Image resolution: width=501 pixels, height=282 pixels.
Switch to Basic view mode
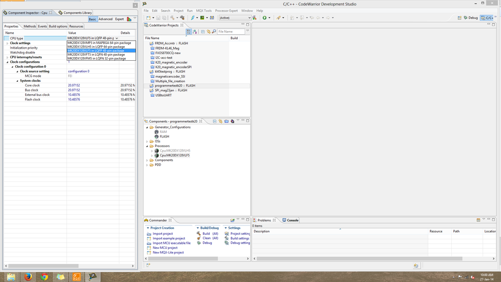point(92,19)
